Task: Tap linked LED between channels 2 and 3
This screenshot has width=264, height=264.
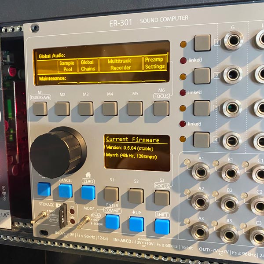Action: pos(183,92)
